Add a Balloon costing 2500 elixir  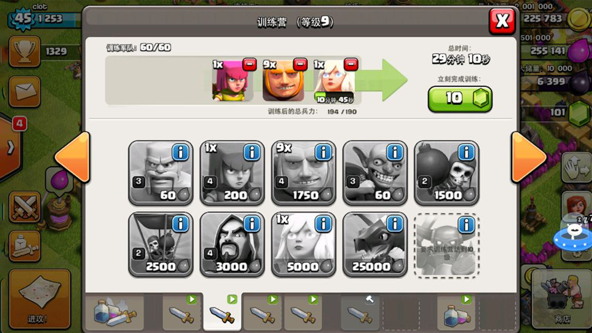coord(161,245)
